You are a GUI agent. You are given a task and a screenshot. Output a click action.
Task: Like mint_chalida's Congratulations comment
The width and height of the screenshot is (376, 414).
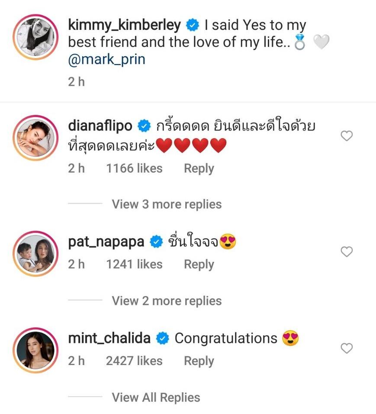347,348
